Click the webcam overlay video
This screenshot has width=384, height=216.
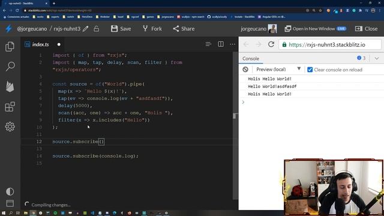pyautogui.click(x=334, y=187)
